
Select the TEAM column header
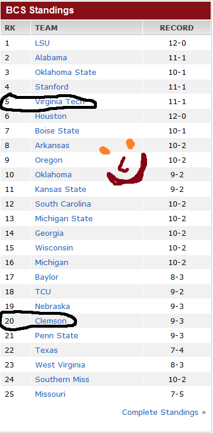coord(86,28)
